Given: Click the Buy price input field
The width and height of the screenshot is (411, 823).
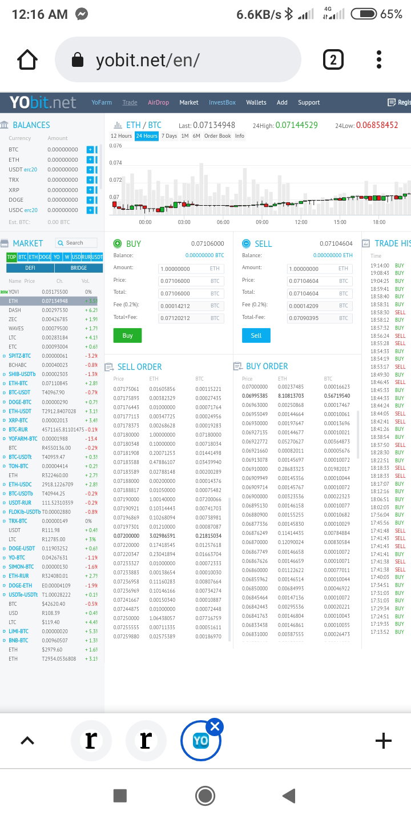Looking at the screenshot, I should click(191, 281).
